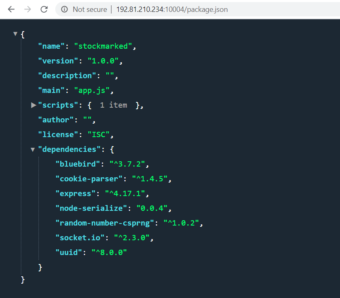Select the "stockmarked" value
Viewport: 340px width, 298px height.
pos(103,46)
